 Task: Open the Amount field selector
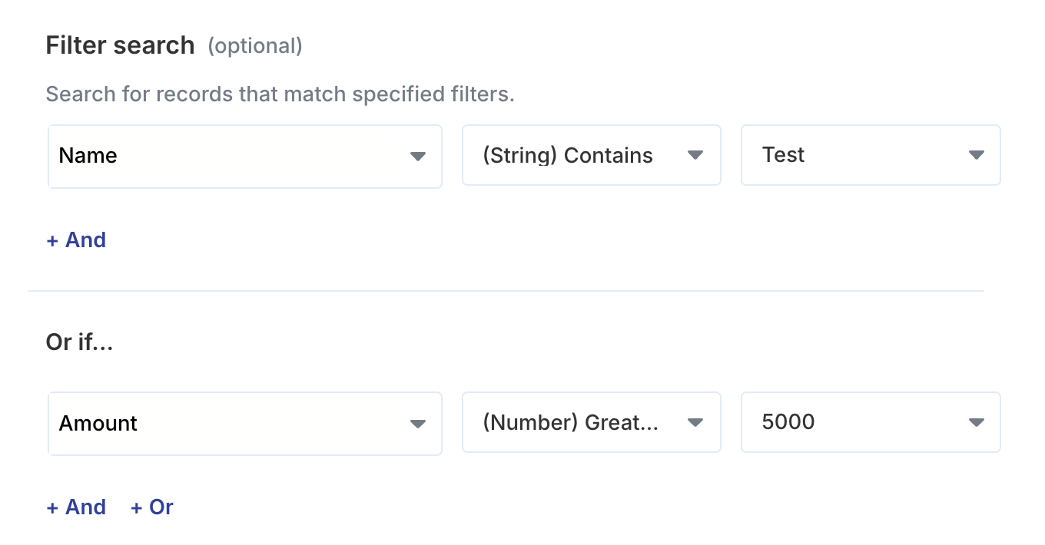click(231, 424)
